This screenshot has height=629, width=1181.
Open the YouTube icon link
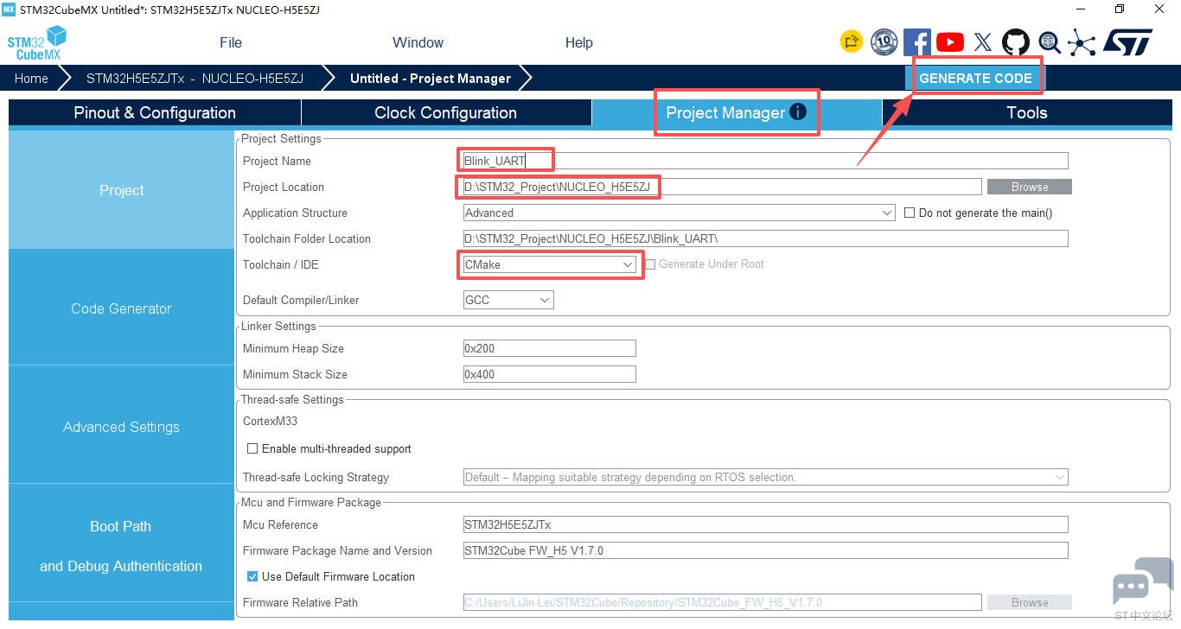[949, 41]
